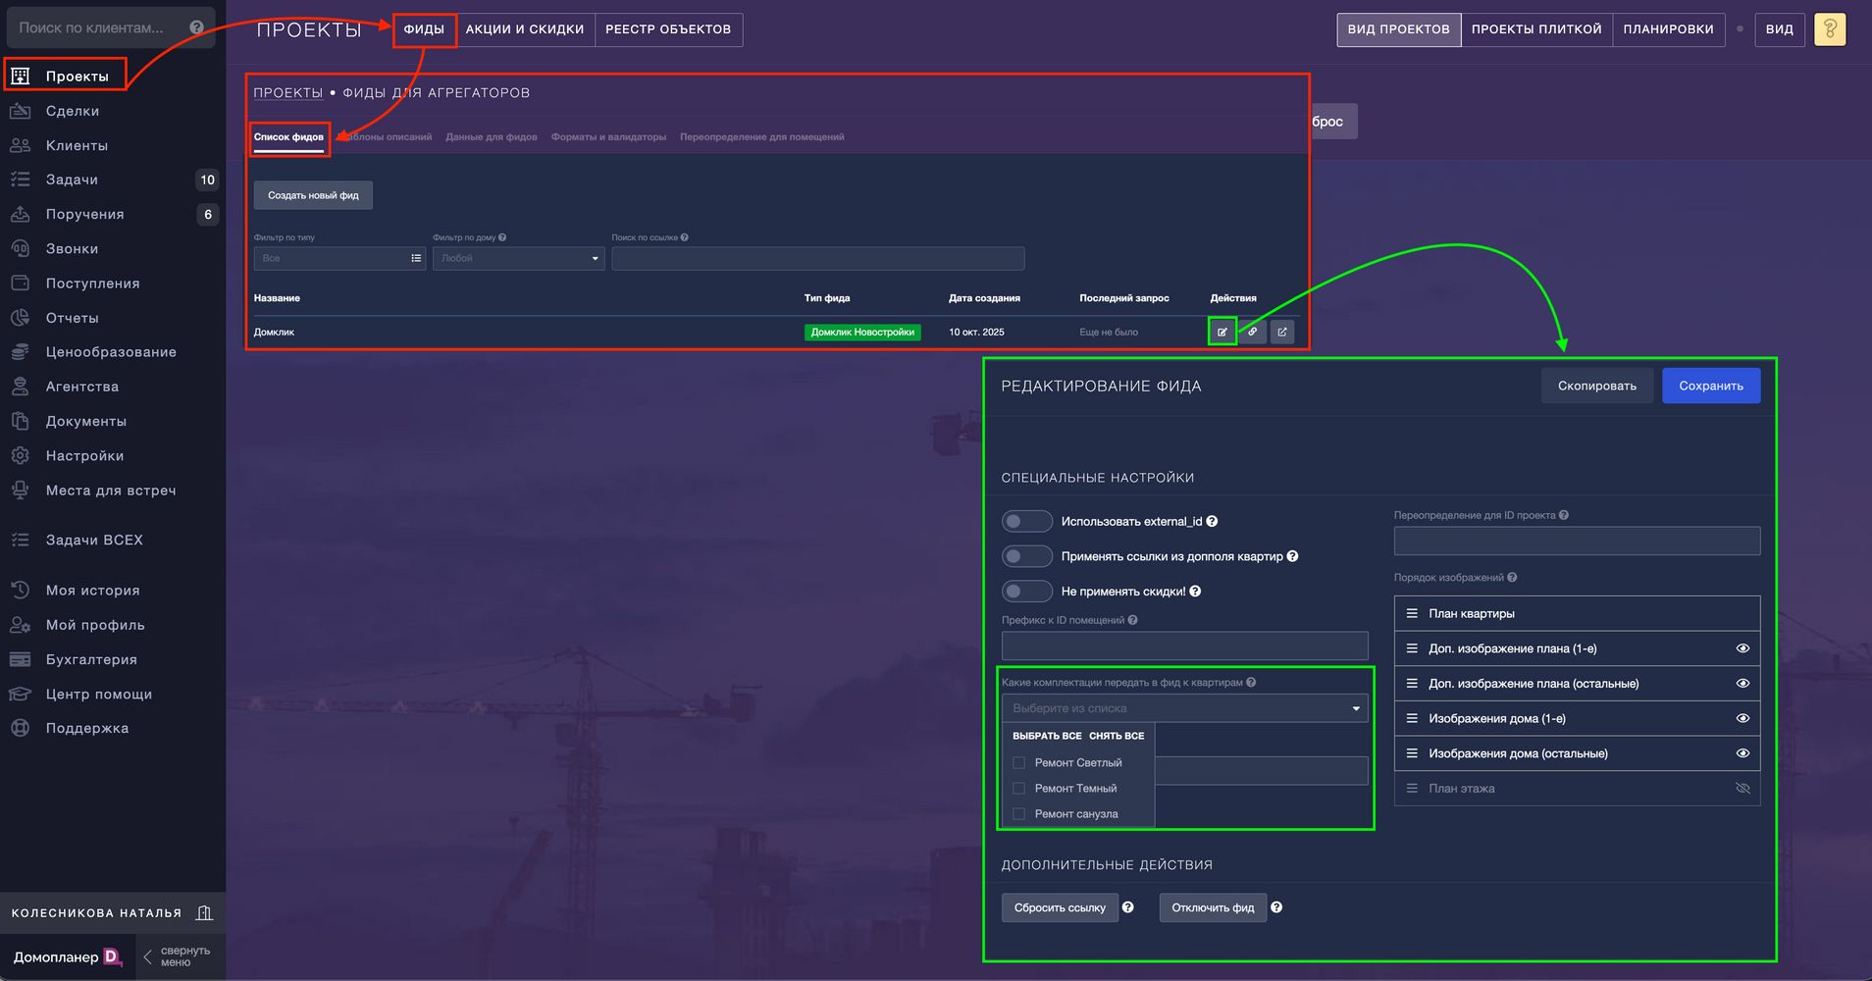The width and height of the screenshot is (1872, 981).
Task: Click the copy link icon in Домклик row
Action: [1252, 332]
